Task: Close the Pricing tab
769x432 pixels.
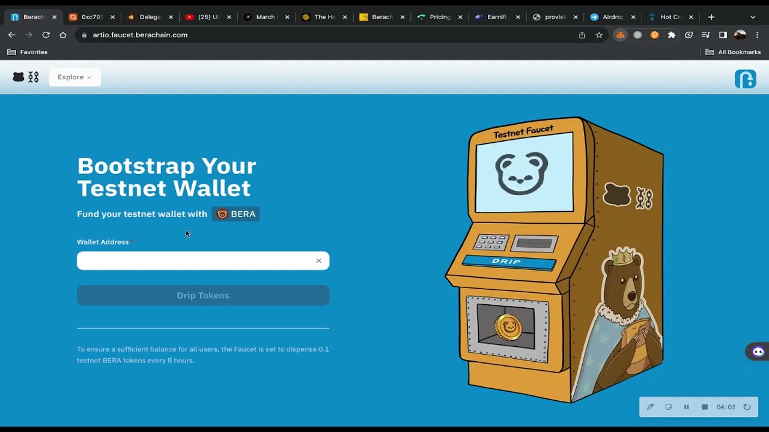Action: [x=460, y=17]
